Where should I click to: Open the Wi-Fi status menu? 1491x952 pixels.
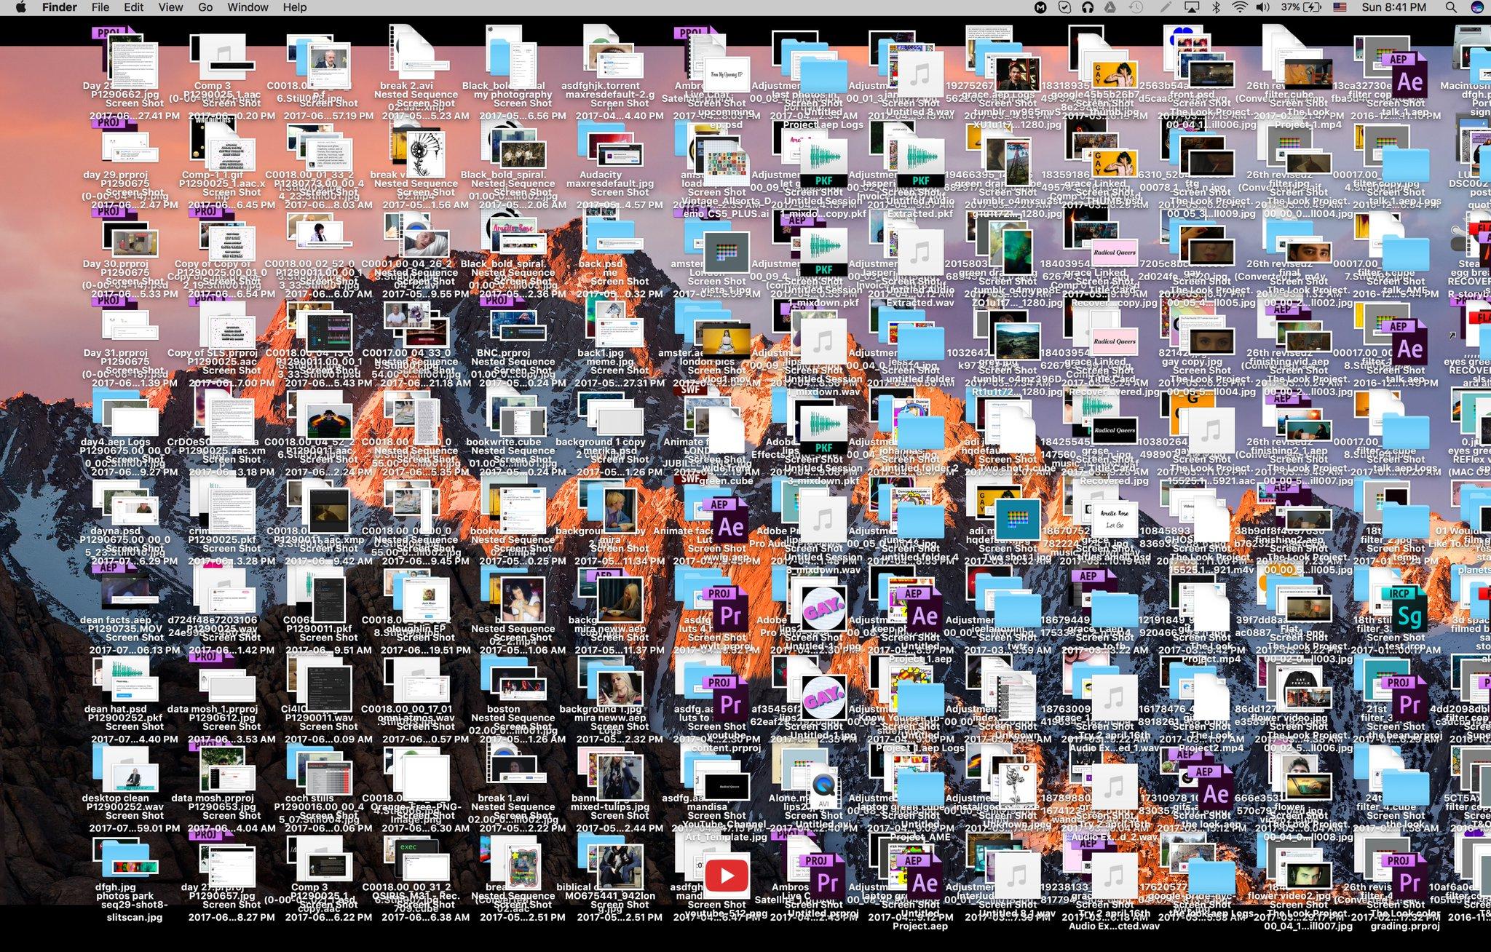tap(1239, 7)
